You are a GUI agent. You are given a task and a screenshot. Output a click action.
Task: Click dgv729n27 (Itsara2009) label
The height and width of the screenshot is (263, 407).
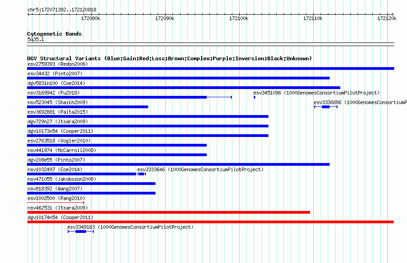pos(58,121)
